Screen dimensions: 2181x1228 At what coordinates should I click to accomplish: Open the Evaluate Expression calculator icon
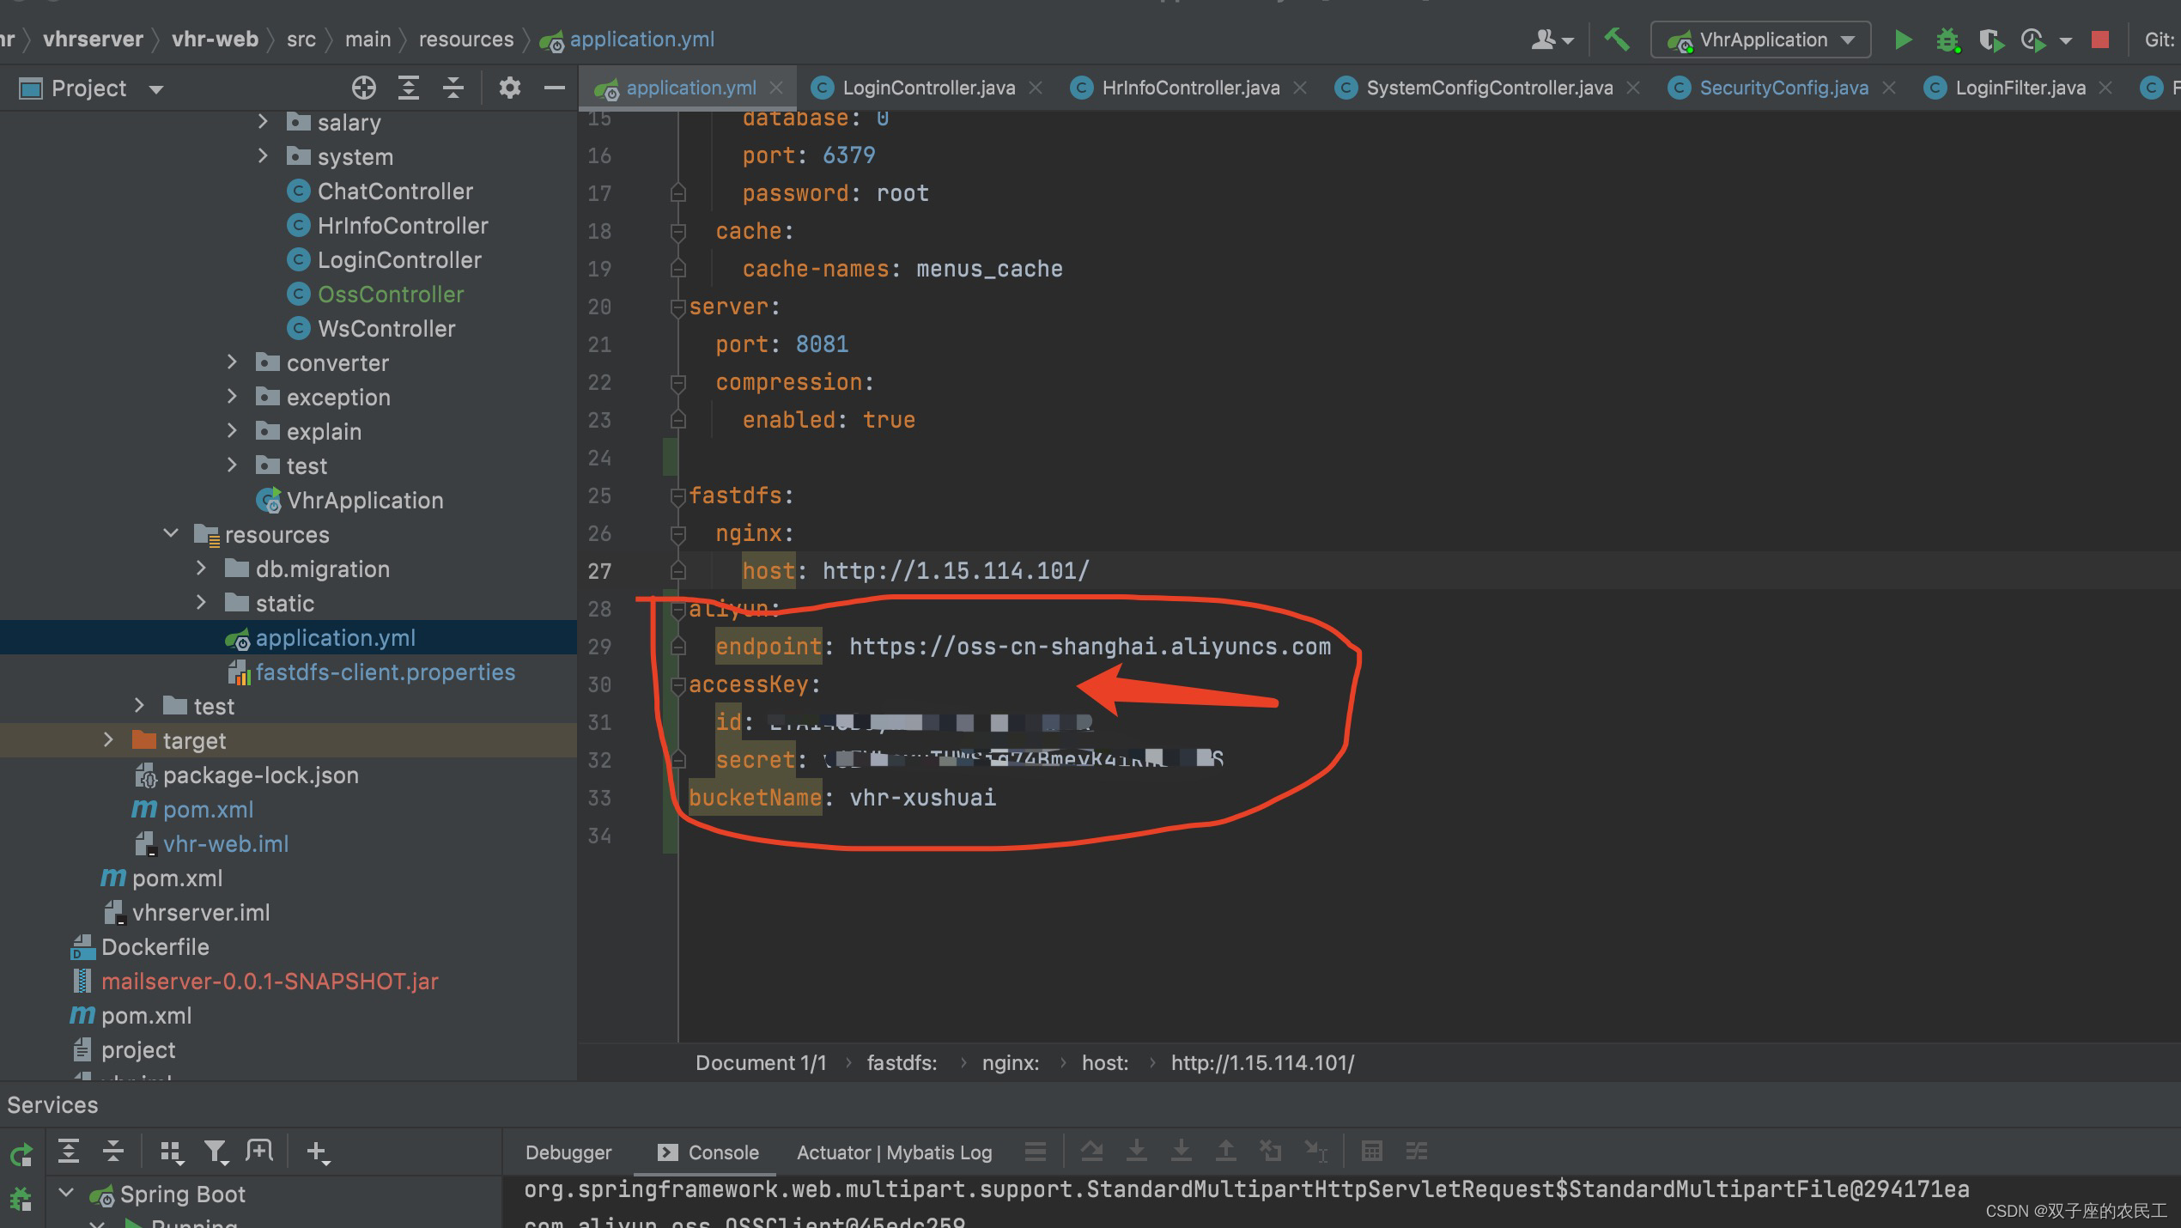pos(1372,1151)
